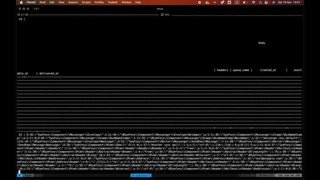Click the 'body' column header text
The height and width of the screenshot is (180, 320).
point(261,43)
